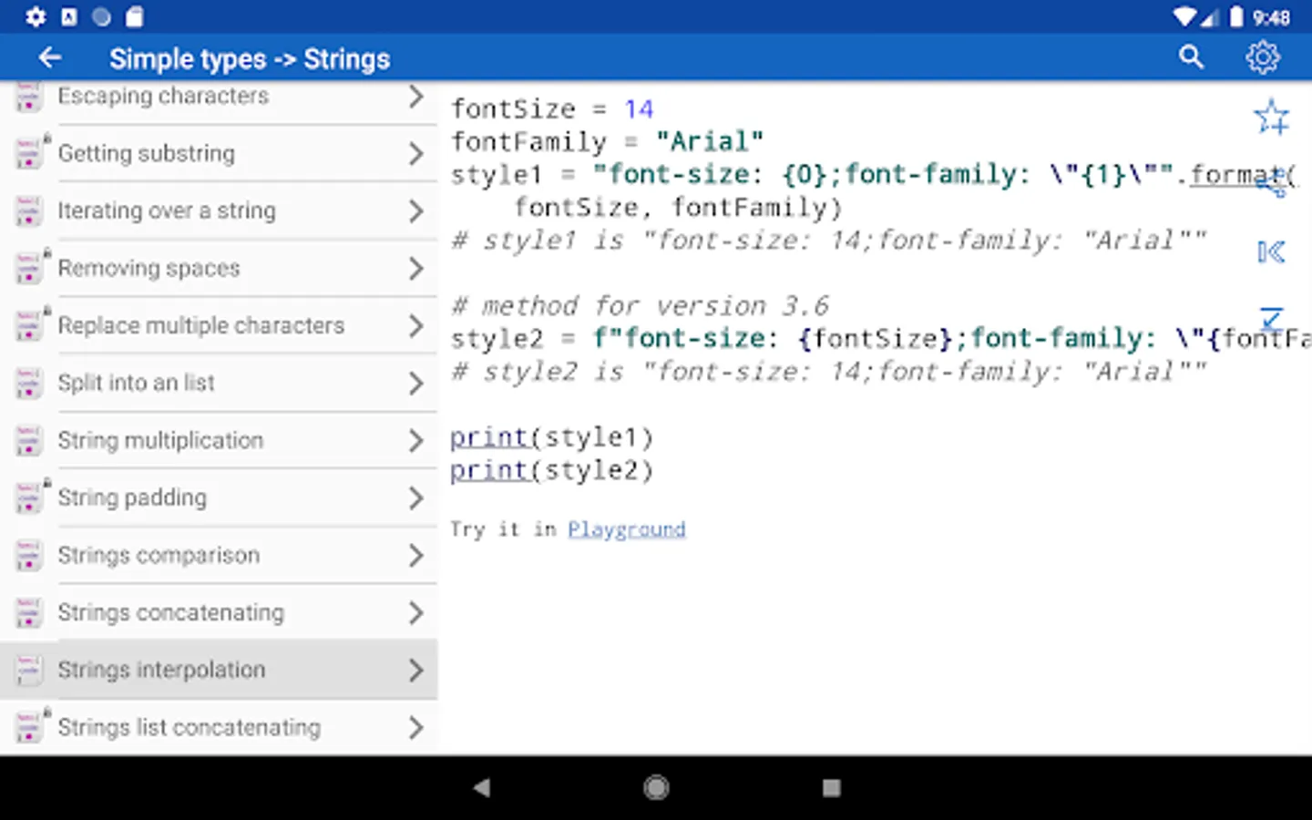Expand String multiplication chevron
The image size is (1312, 820).
415,440
